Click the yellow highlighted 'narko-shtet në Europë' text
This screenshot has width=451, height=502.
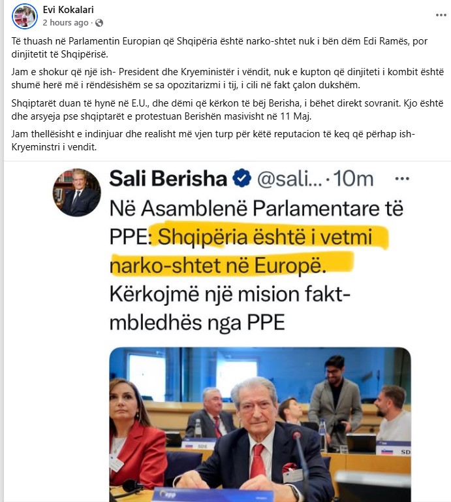click(x=217, y=266)
